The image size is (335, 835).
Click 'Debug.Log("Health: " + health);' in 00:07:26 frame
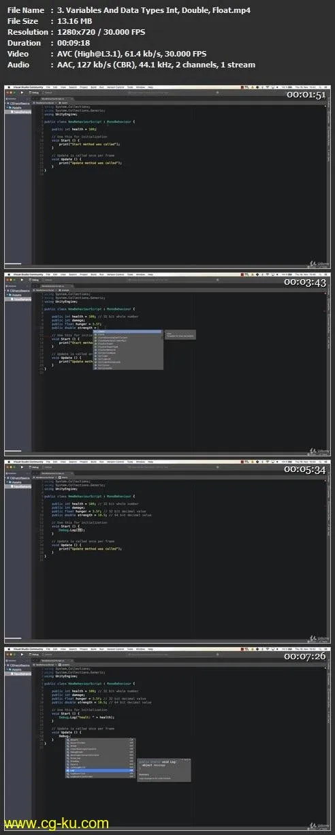tap(87, 716)
